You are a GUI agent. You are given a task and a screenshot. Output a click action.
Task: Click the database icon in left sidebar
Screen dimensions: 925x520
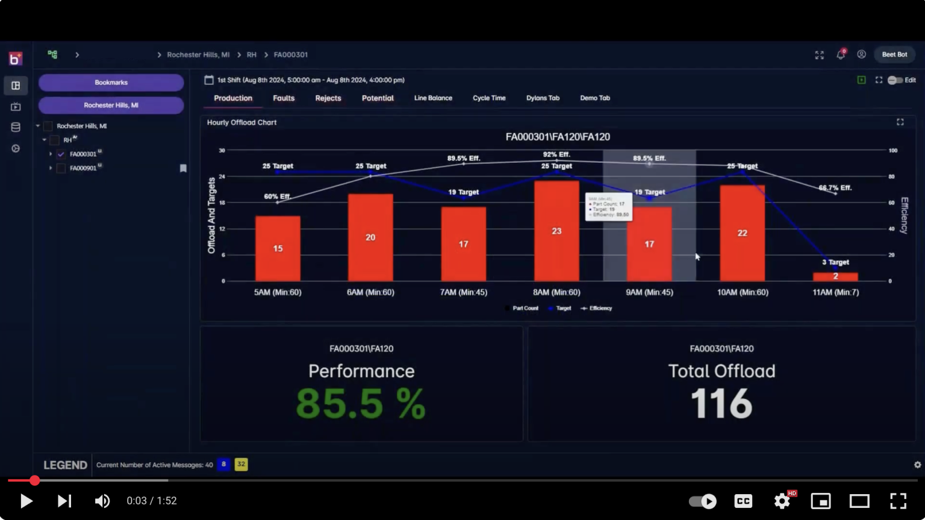click(x=16, y=127)
